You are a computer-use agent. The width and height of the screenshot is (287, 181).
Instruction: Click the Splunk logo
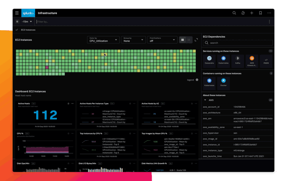[x=28, y=13]
